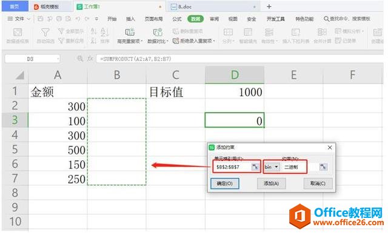Switch to the 开发工具 ribbon tab

pos(276,19)
